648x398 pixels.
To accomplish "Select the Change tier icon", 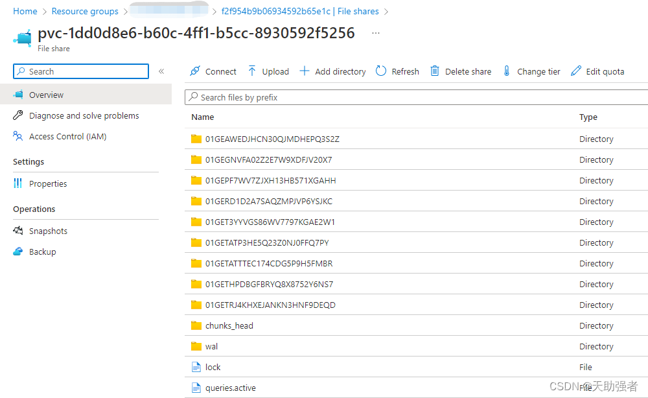I will point(506,71).
